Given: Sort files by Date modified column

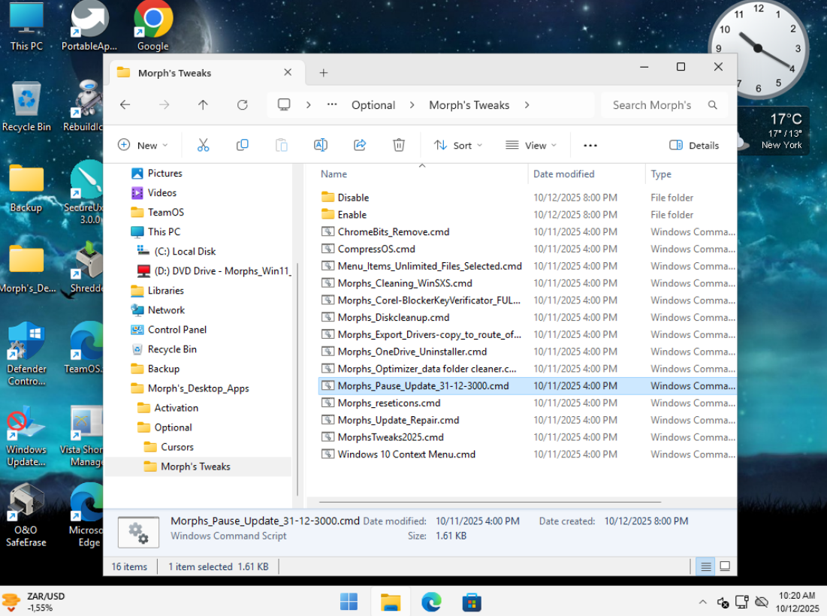Looking at the screenshot, I should click(x=563, y=174).
